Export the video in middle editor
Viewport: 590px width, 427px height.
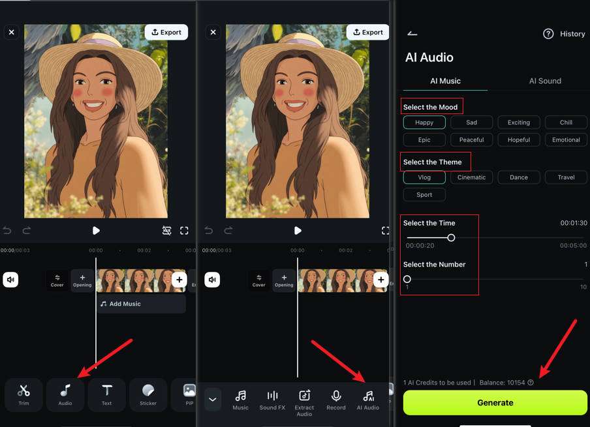point(368,33)
